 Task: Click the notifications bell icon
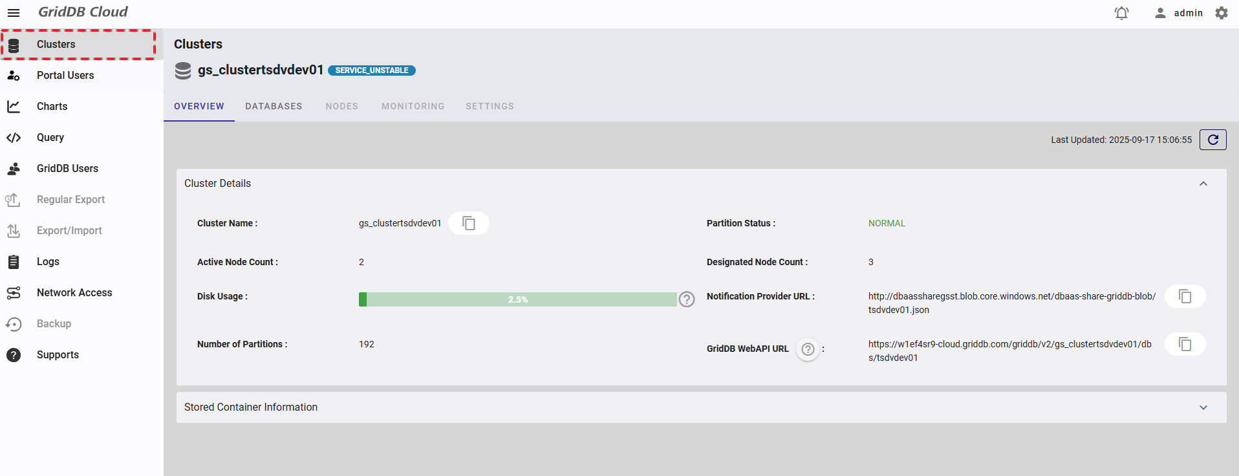(x=1121, y=13)
